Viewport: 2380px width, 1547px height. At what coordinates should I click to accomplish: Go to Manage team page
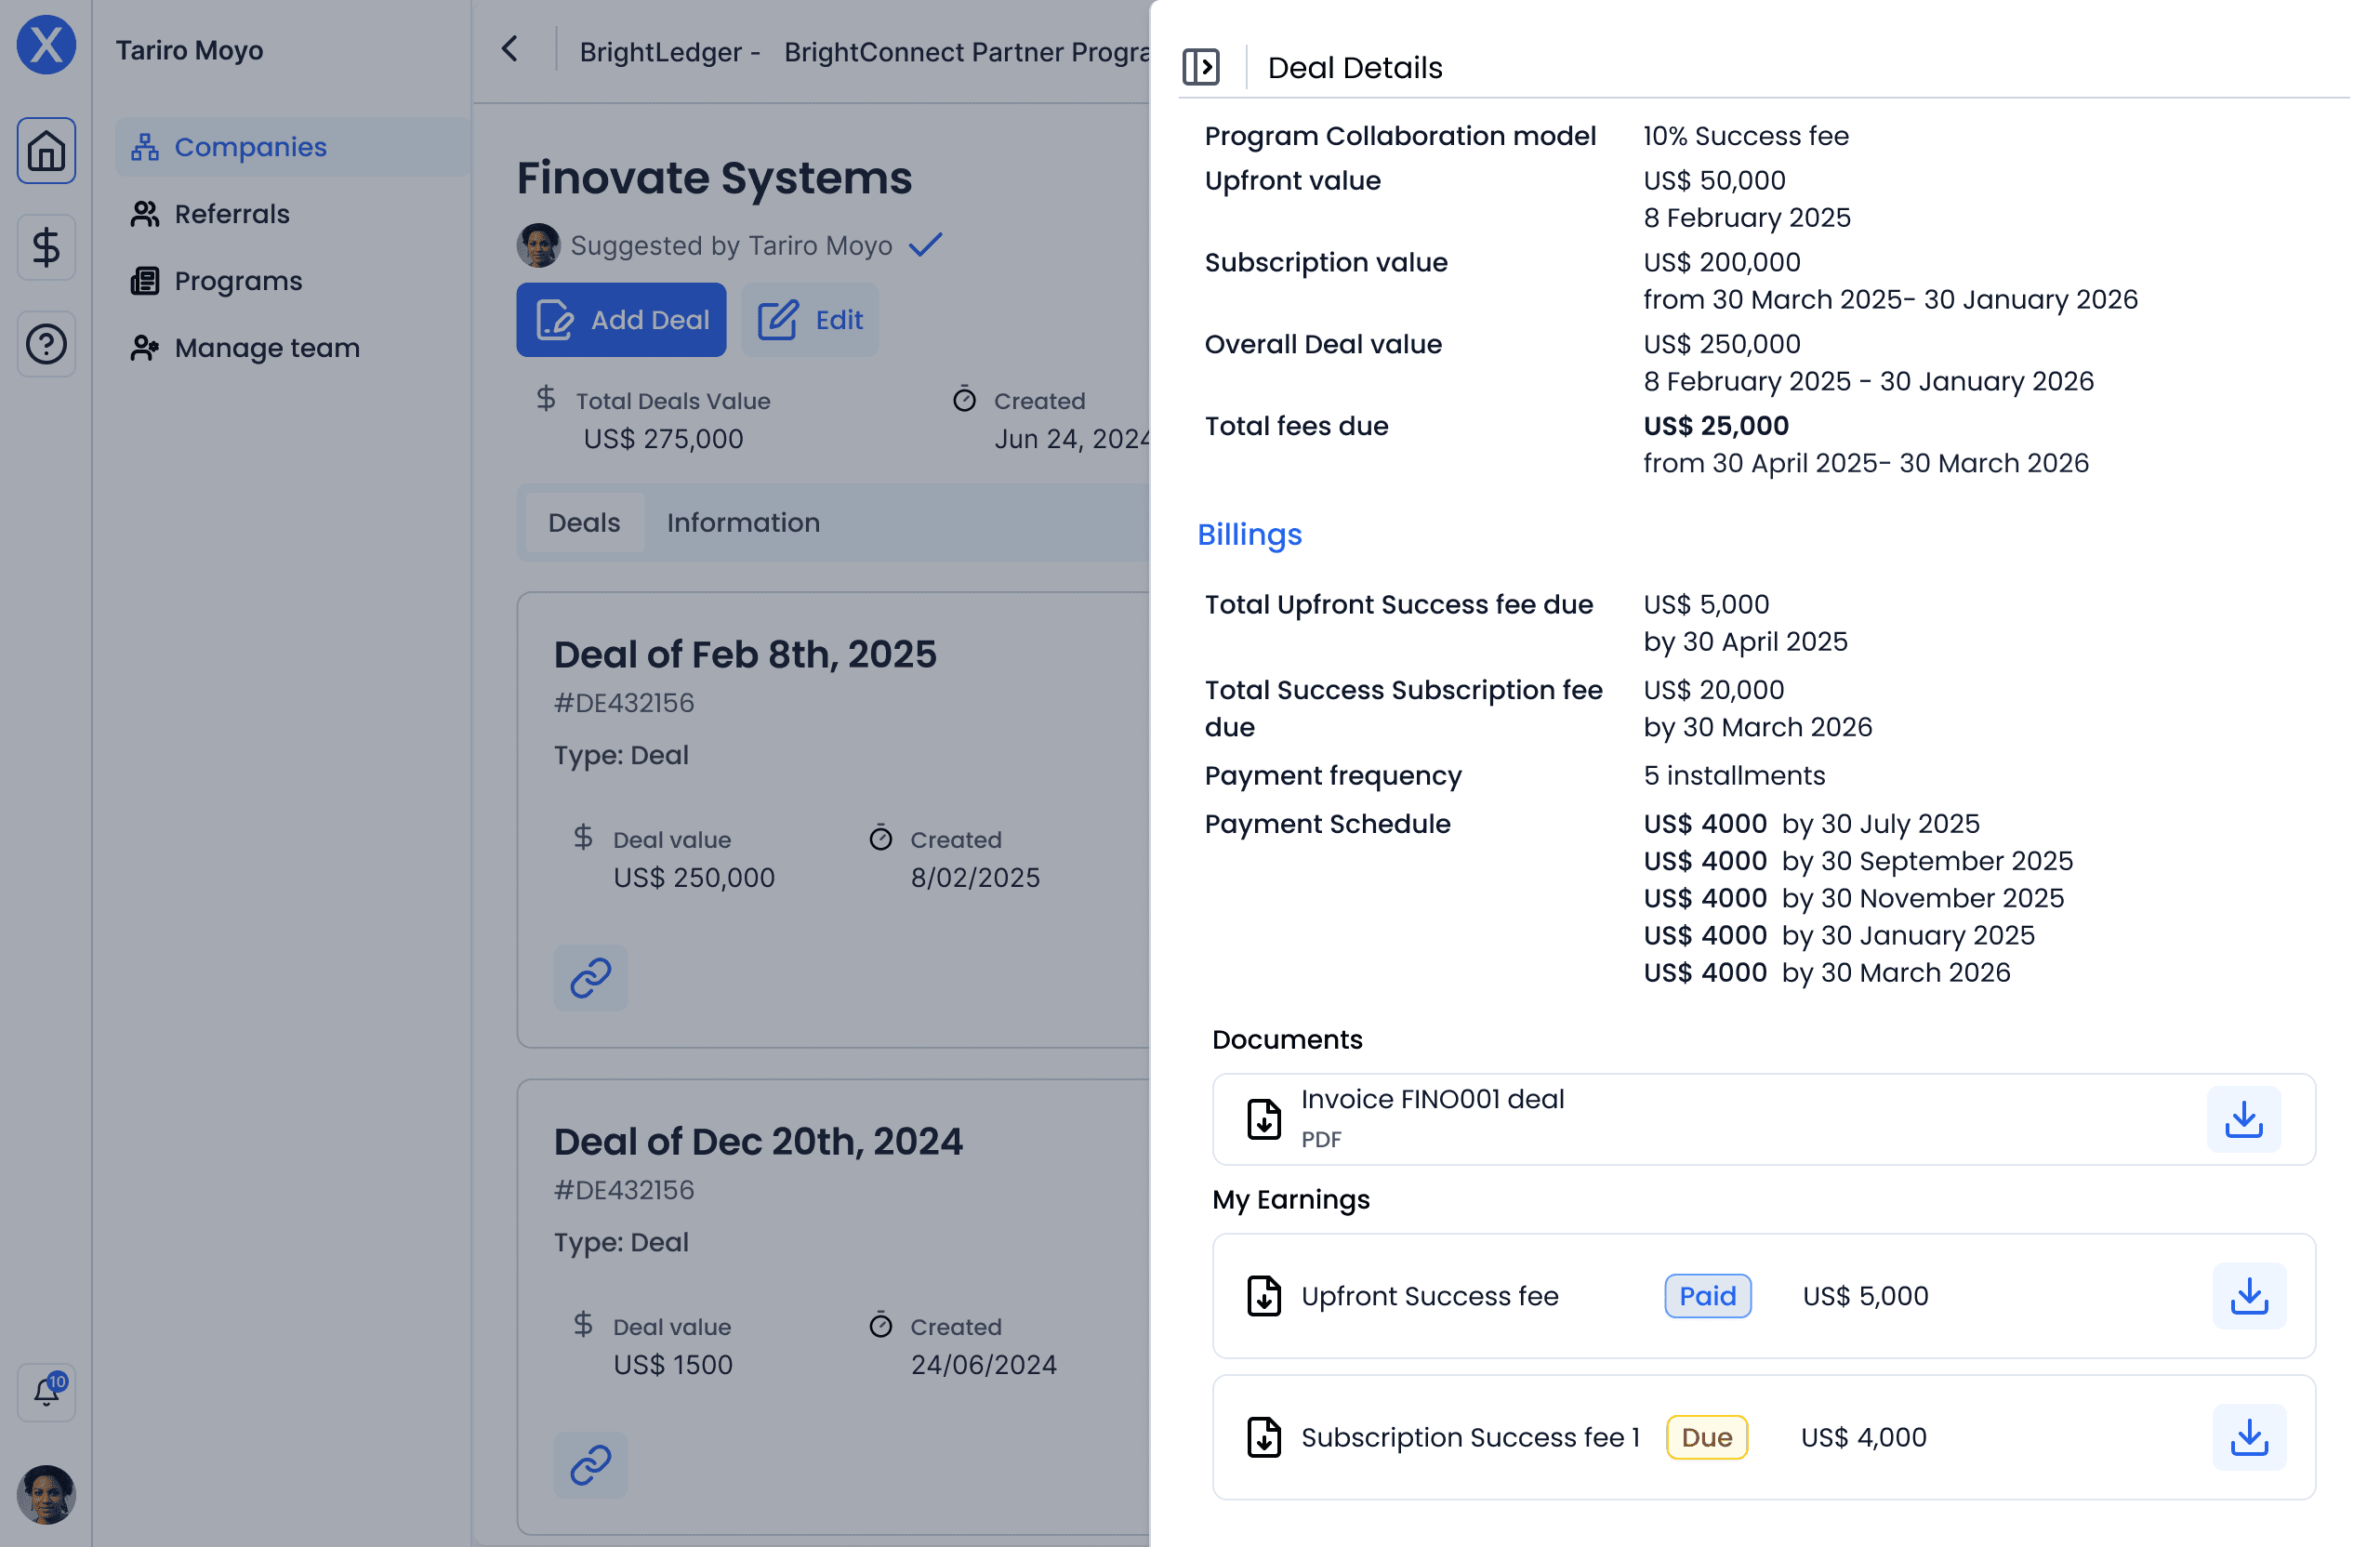pyautogui.click(x=266, y=348)
